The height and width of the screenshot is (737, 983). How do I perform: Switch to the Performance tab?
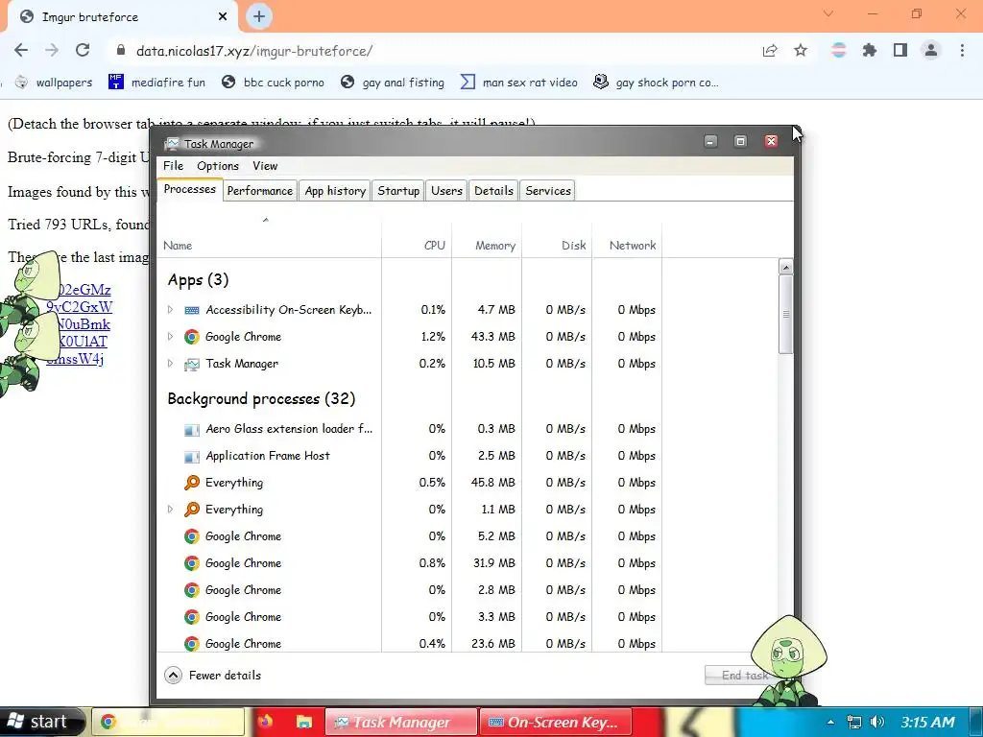click(x=259, y=191)
